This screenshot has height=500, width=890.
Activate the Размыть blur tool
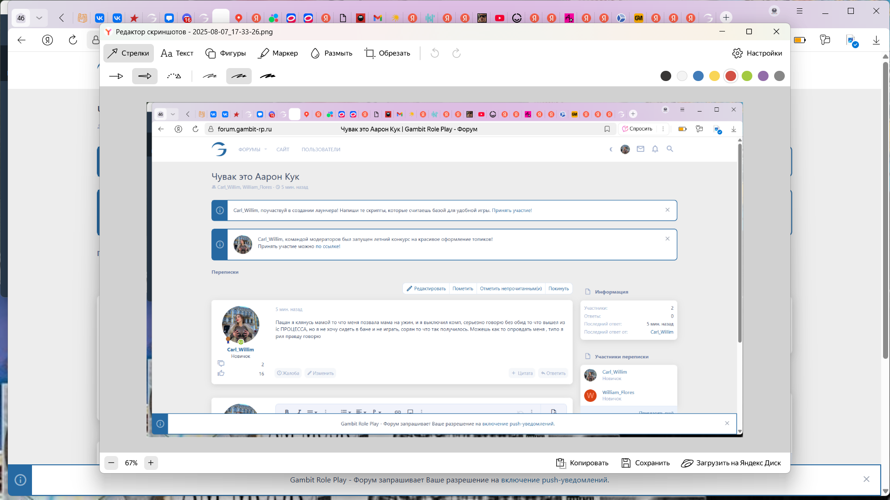(331, 53)
